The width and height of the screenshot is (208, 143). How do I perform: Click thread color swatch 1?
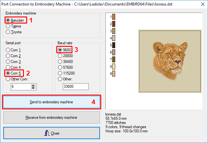pyautogui.click(x=114, y=17)
